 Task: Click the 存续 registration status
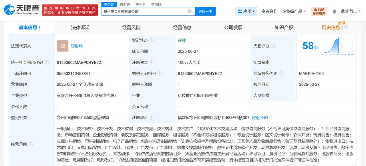click(x=182, y=40)
